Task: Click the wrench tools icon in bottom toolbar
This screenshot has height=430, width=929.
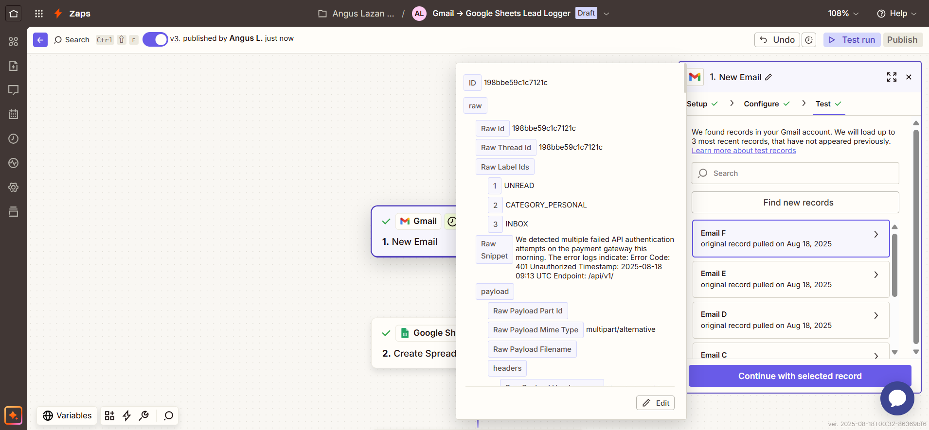Action: point(144,415)
